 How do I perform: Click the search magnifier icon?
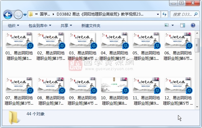[196, 14]
